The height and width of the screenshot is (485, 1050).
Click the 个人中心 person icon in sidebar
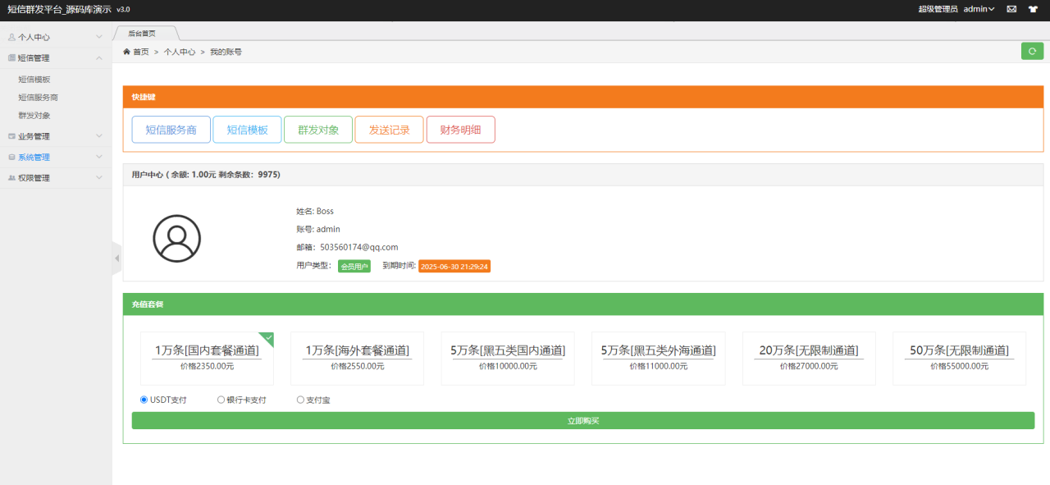click(x=11, y=37)
